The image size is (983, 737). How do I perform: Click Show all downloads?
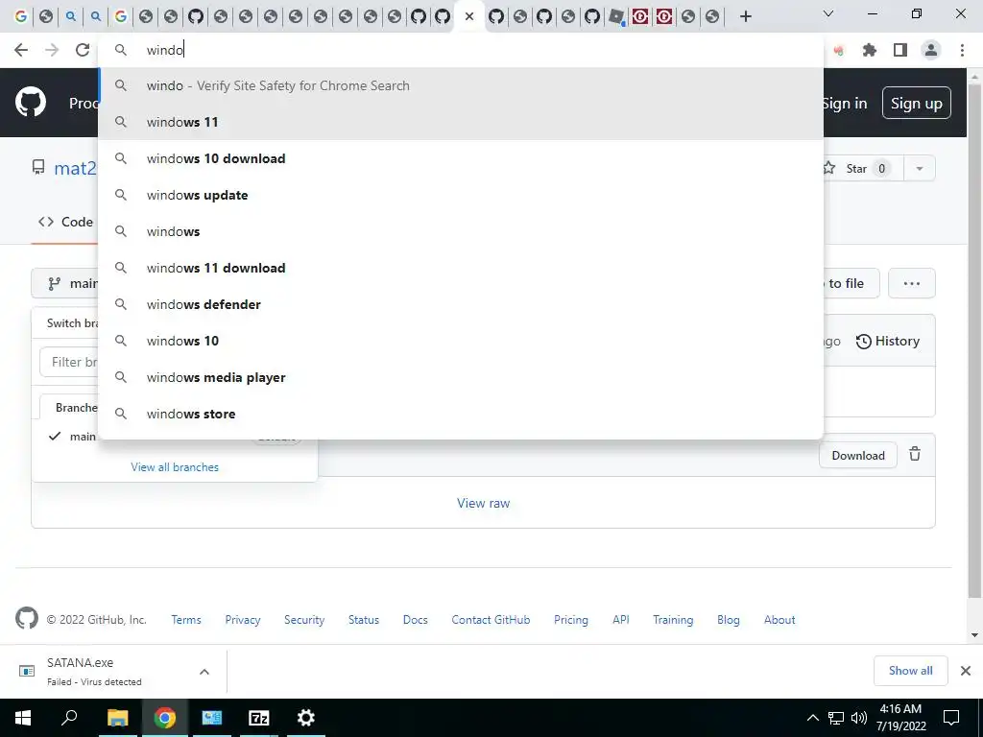point(910,671)
